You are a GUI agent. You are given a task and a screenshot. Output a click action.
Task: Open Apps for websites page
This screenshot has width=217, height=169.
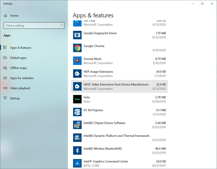coord(22,78)
